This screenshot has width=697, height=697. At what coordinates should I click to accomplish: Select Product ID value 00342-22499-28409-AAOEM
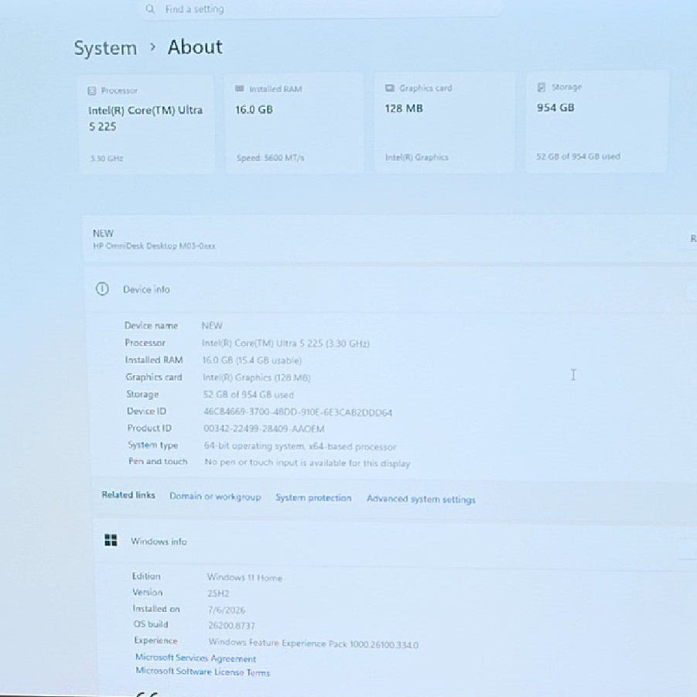point(264,429)
